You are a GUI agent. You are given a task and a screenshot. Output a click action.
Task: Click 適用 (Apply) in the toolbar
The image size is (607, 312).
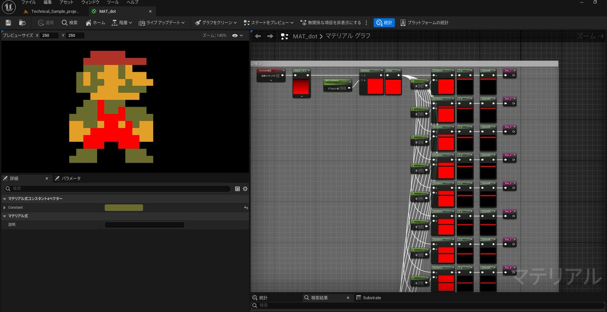coord(46,23)
